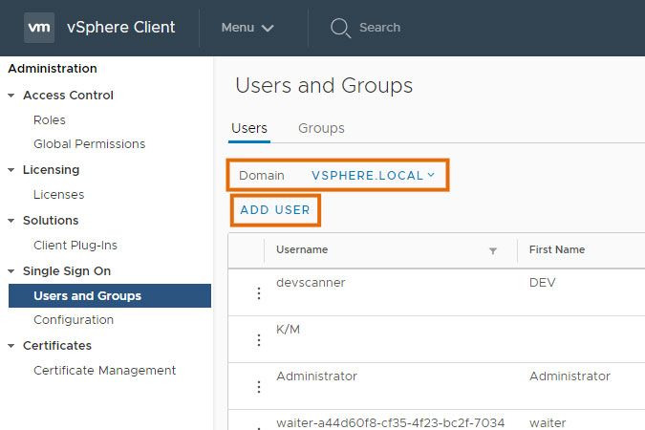Open actions menu for K/M user
Viewport: 645px width, 430px height.
258,340
